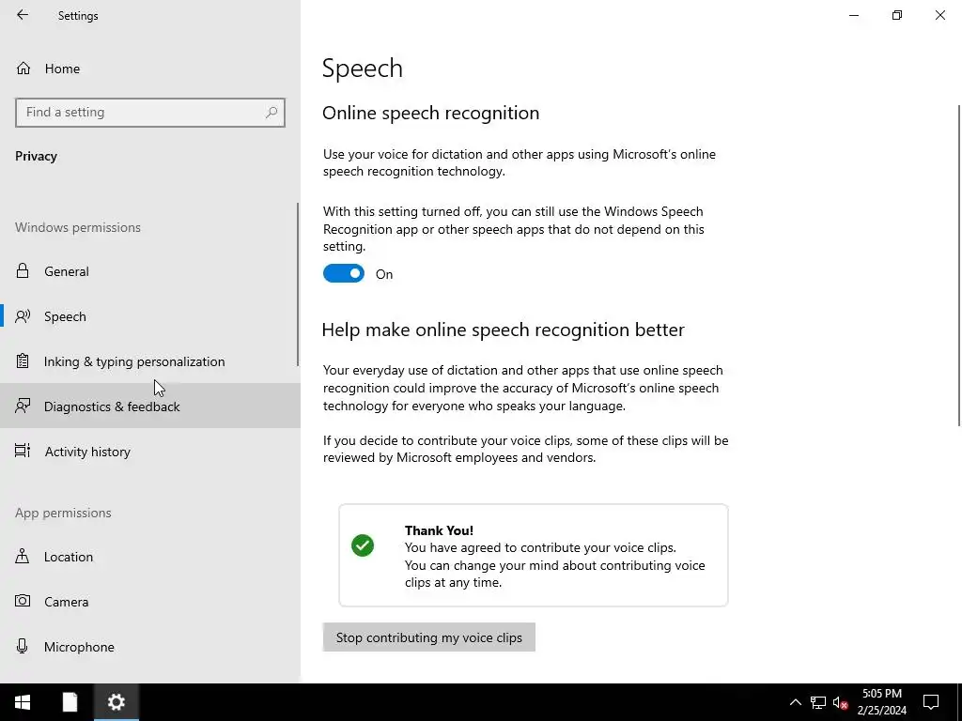Open Camera app permission
This screenshot has height=721, width=962.
(x=150, y=602)
